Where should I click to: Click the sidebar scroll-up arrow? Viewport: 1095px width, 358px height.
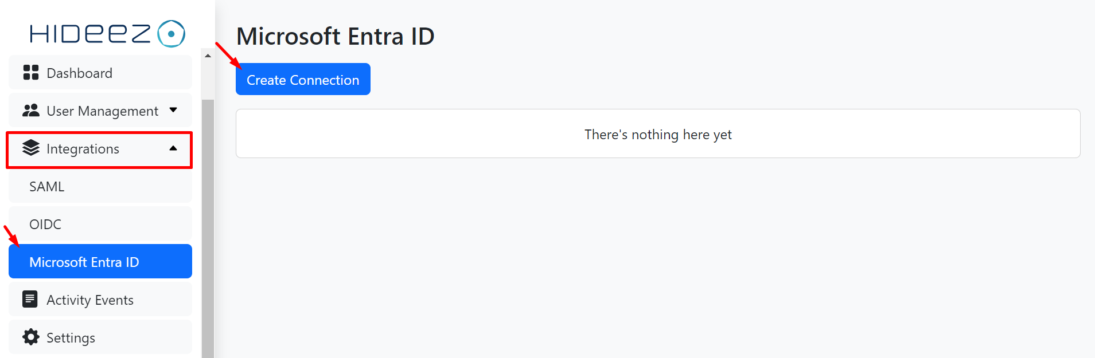(x=208, y=56)
